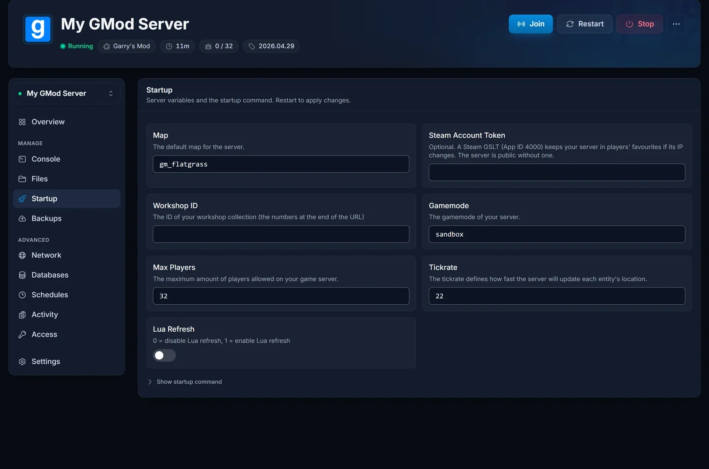Click the 2026.04.29 version tag badge
Viewport: 709px width, 469px height.
click(x=271, y=46)
